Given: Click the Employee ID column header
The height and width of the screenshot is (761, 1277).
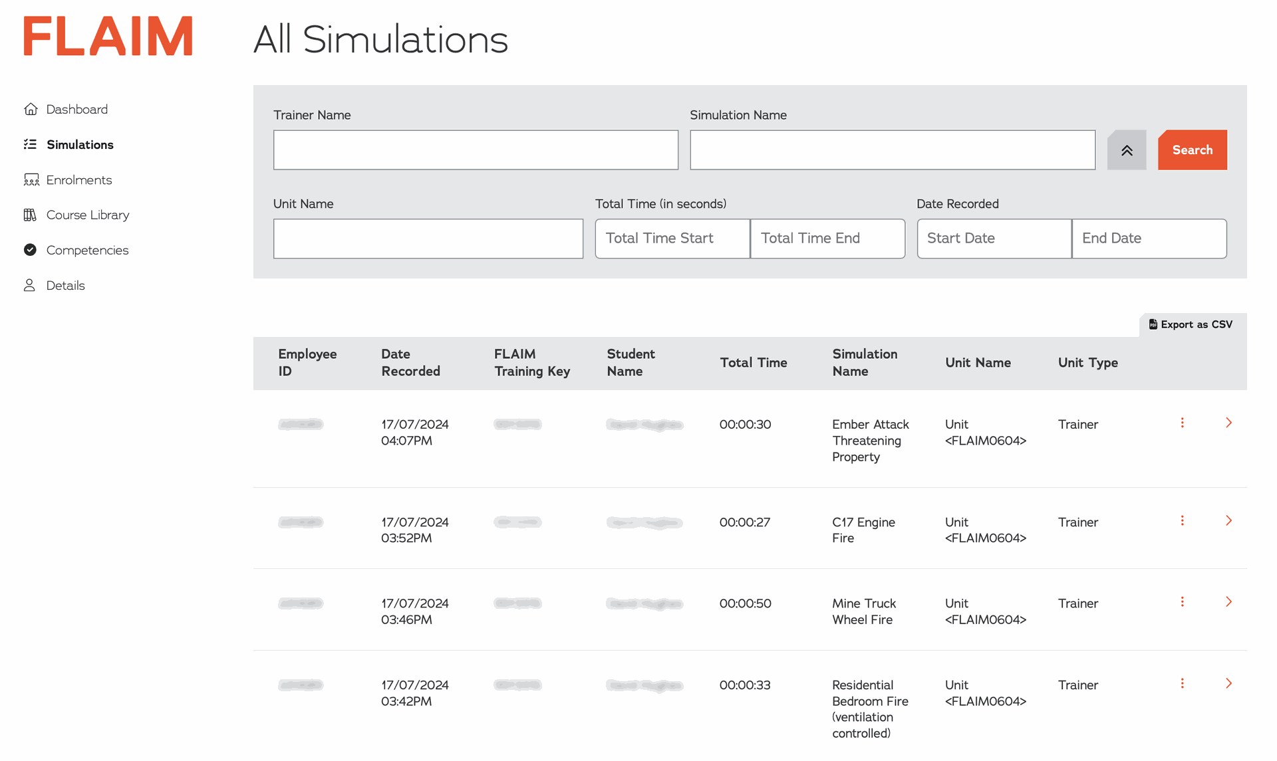Looking at the screenshot, I should click(307, 363).
